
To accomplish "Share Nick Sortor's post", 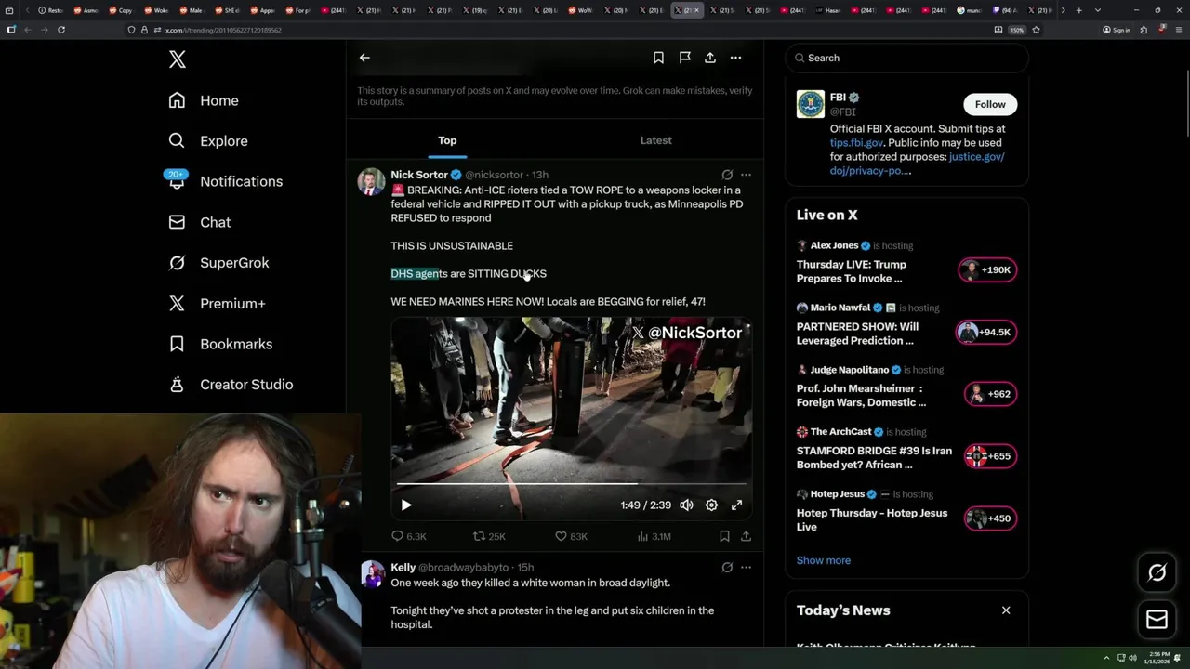I will tap(746, 536).
